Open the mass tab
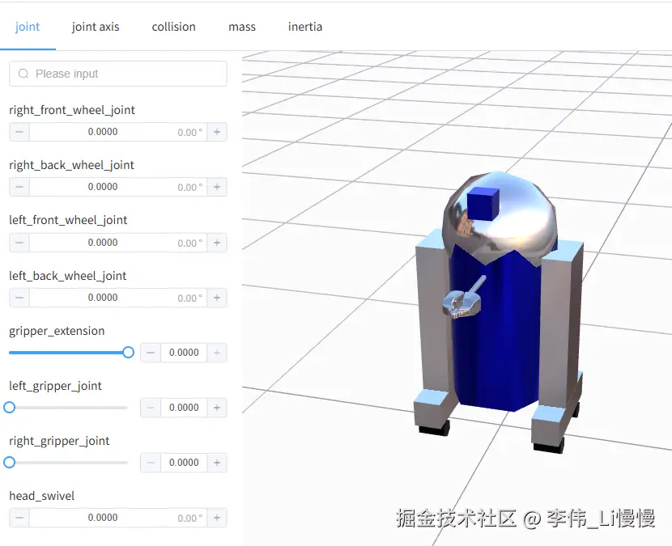This screenshot has width=672, height=546. click(x=242, y=27)
